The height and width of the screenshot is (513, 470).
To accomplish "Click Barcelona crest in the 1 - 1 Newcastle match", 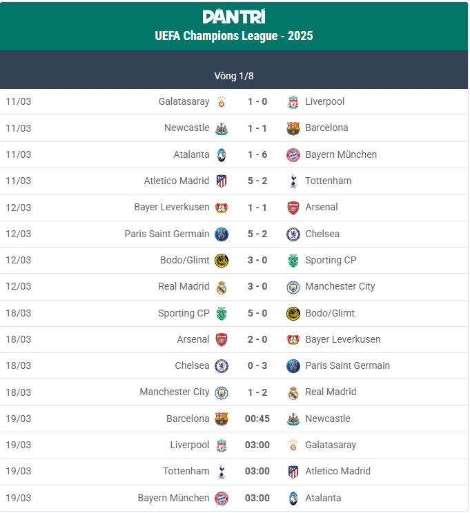I will point(293,128).
